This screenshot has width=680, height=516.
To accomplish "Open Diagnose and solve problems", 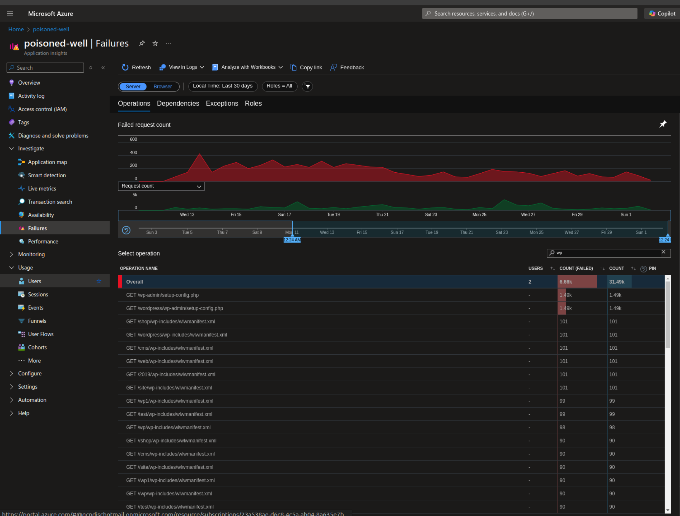I will tap(53, 135).
